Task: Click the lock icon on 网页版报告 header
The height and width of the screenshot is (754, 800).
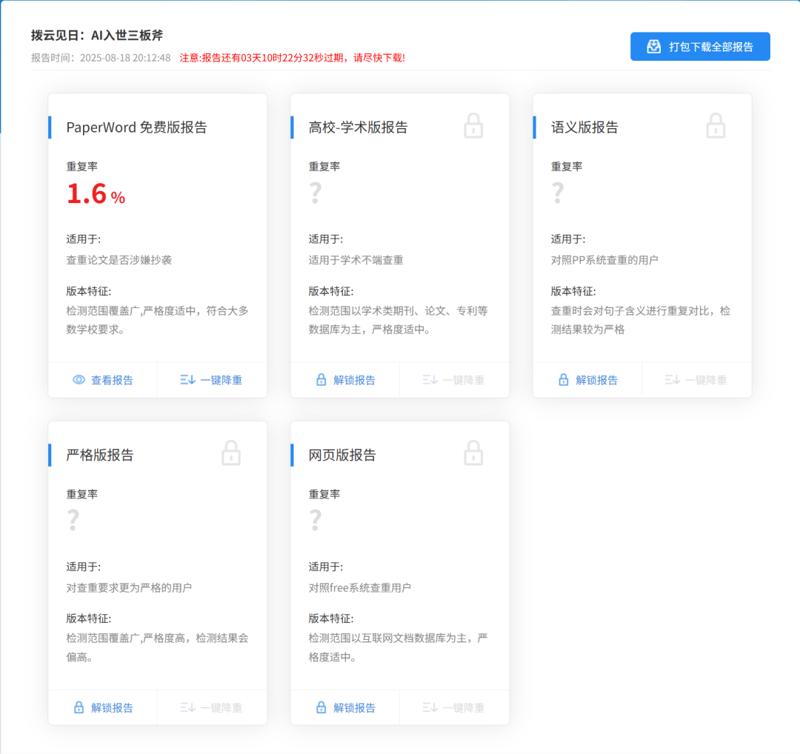Action: [x=473, y=453]
